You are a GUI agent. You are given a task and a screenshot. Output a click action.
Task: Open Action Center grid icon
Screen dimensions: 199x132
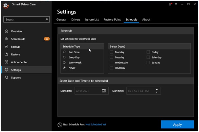click(x=7, y=62)
